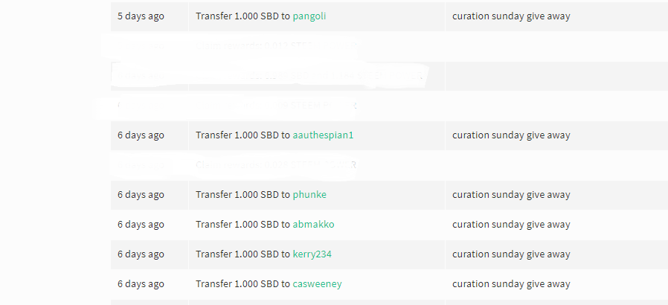Image resolution: width=668 pixels, height=305 pixels.
Task: Select the memo of the abmakko transfer
Action: pyautogui.click(x=511, y=225)
